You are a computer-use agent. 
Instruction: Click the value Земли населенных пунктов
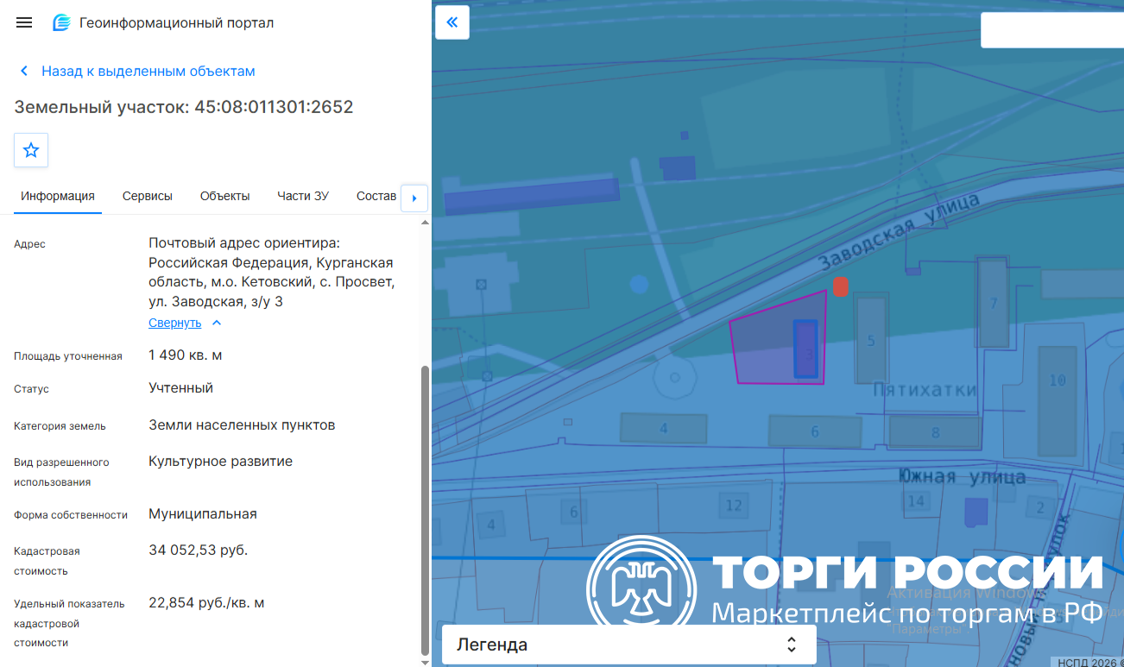pyautogui.click(x=242, y=425)
